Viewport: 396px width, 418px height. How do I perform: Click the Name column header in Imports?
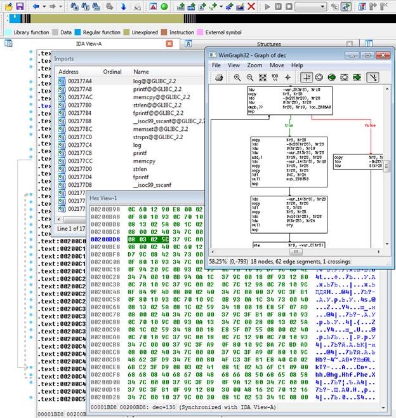click(x=141, y=72)
